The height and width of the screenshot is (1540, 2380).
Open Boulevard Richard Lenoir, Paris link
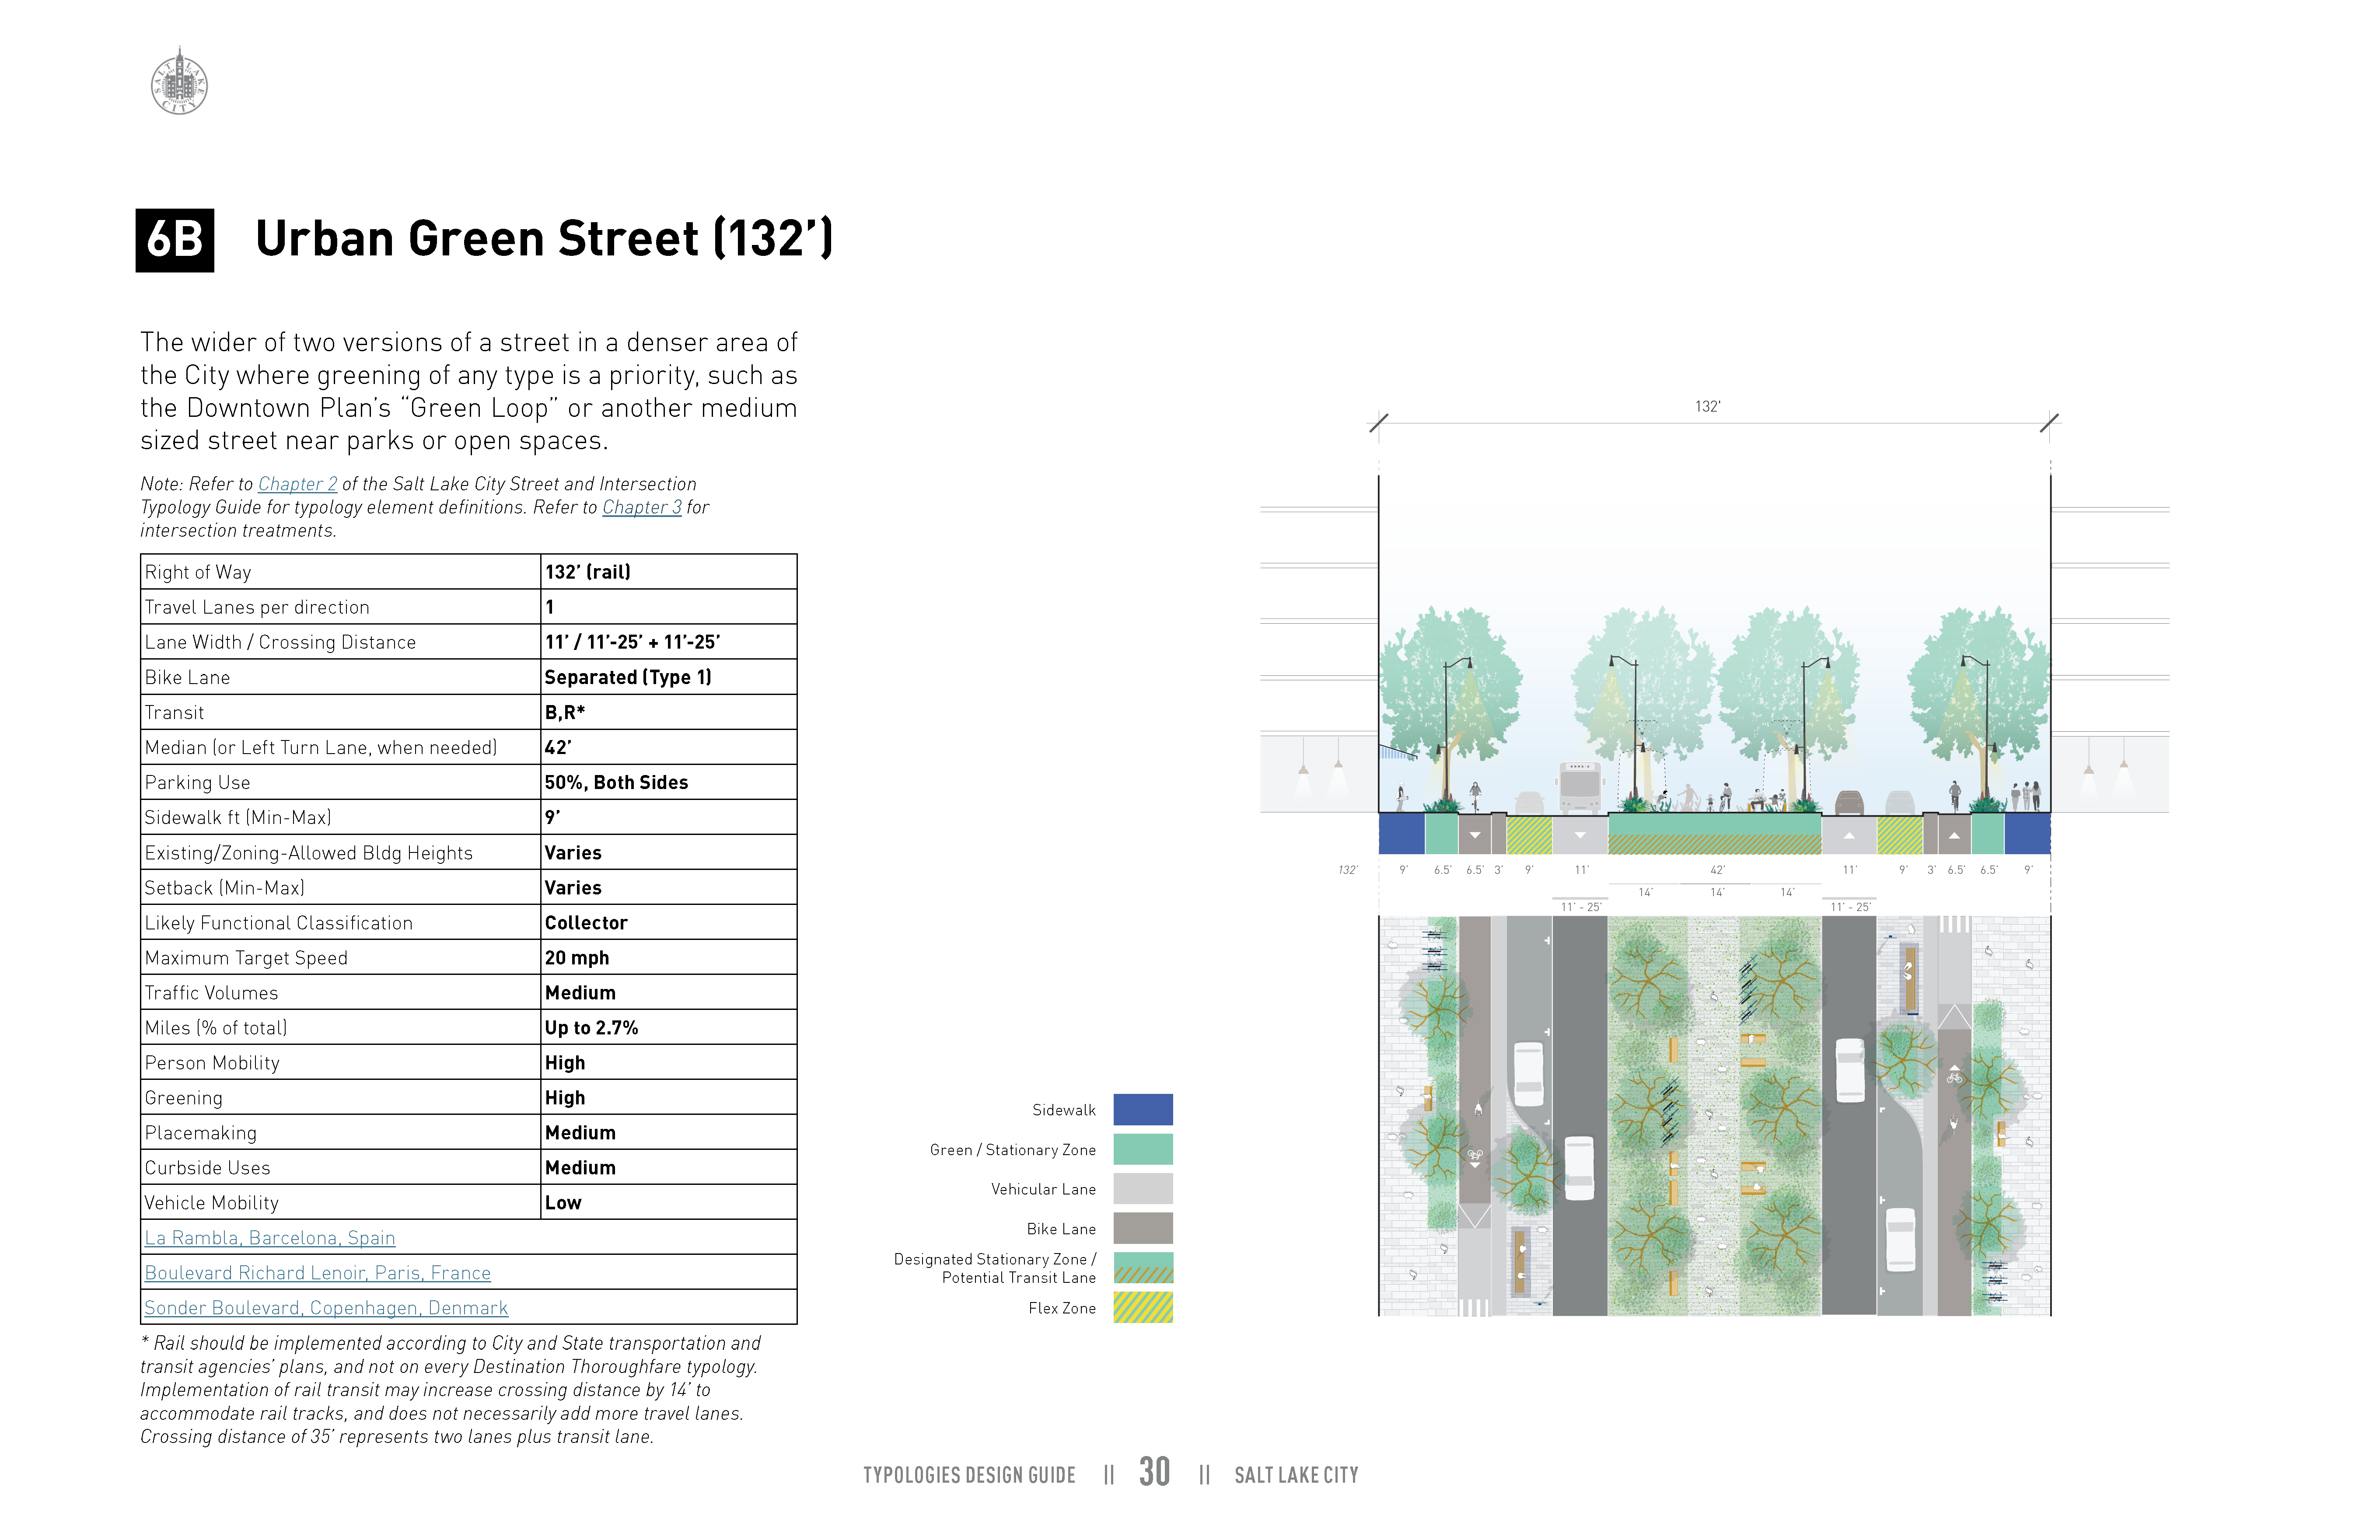(318, 1273)
